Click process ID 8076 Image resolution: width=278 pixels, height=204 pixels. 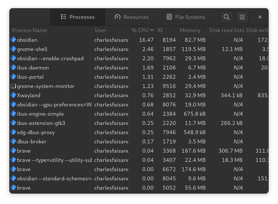coord(169,105)
